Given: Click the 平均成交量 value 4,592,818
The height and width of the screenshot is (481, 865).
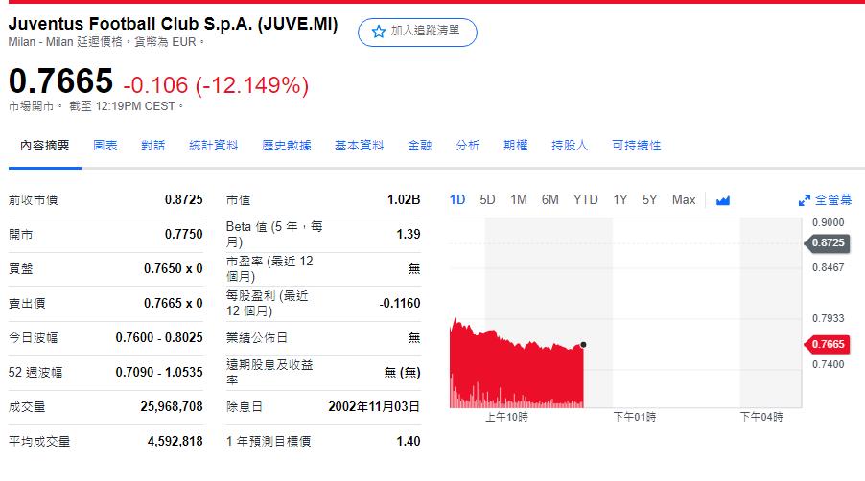Looking at the screenshot, I should coord(175,441).
